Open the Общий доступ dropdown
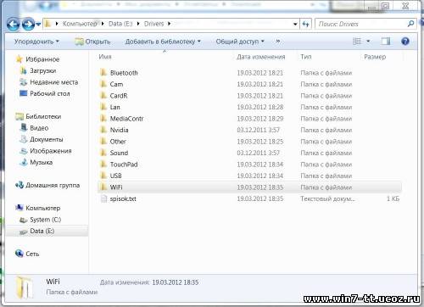424x307 pixels. click(240, 42)
